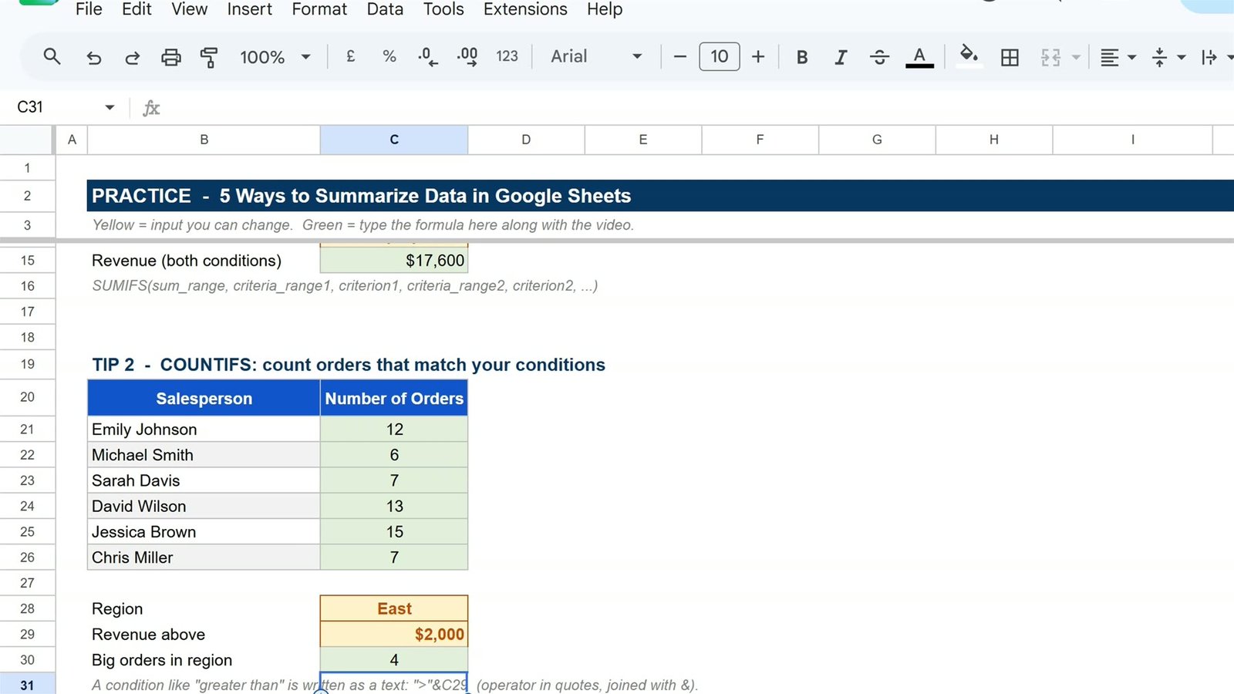Viewport: 1234px width, 694px height.
Task: Select Emily Johnson's order count 12
Action: [394, 430]
